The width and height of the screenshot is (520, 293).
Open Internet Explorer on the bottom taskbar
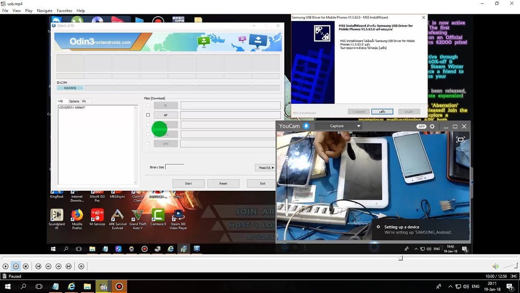click(71, 286)
